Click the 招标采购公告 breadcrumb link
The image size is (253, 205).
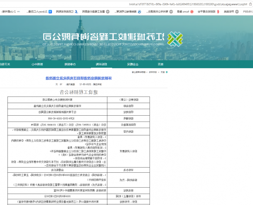[139, 72]
